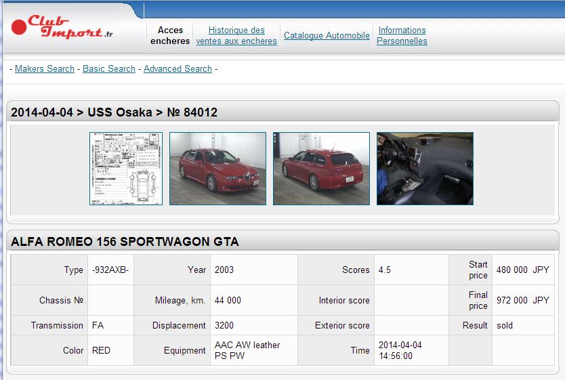Click the Displacement label
Viewport: 565px width, 380px height.
pyautogui.click(x=179, y=326)
